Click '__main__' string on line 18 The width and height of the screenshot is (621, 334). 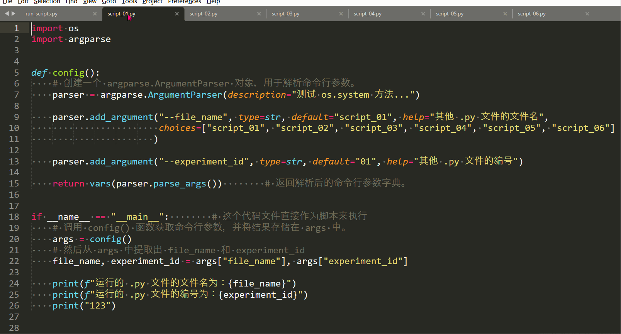137,217
